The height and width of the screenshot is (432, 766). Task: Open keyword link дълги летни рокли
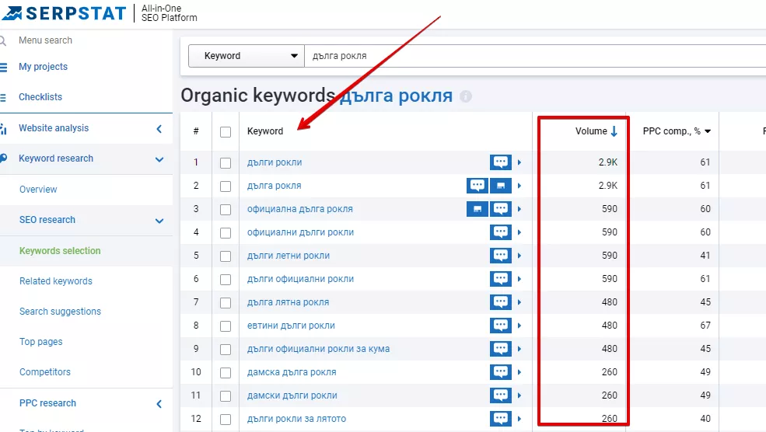tap(289, 256)
